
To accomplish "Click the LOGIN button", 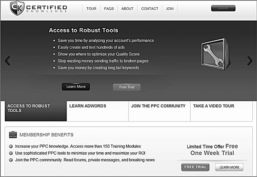I will pyautogui.click(x=223, y=8).
